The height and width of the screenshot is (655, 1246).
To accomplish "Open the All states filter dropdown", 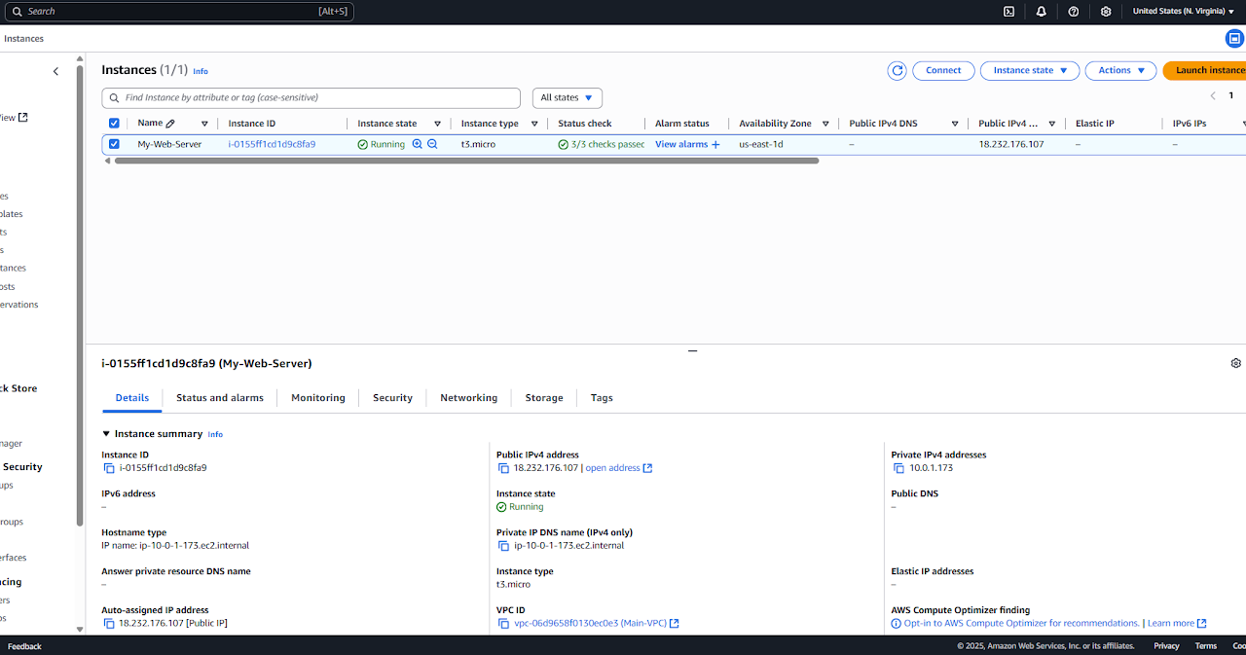I will 567,97.
